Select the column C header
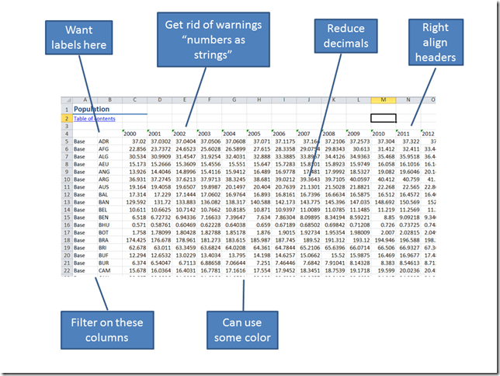The height and width of the screenshot is (376, 500). (134, 100)
